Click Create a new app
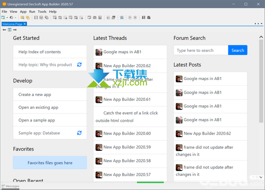Viewport: 265px width, 190px height. tap(50, 95)
